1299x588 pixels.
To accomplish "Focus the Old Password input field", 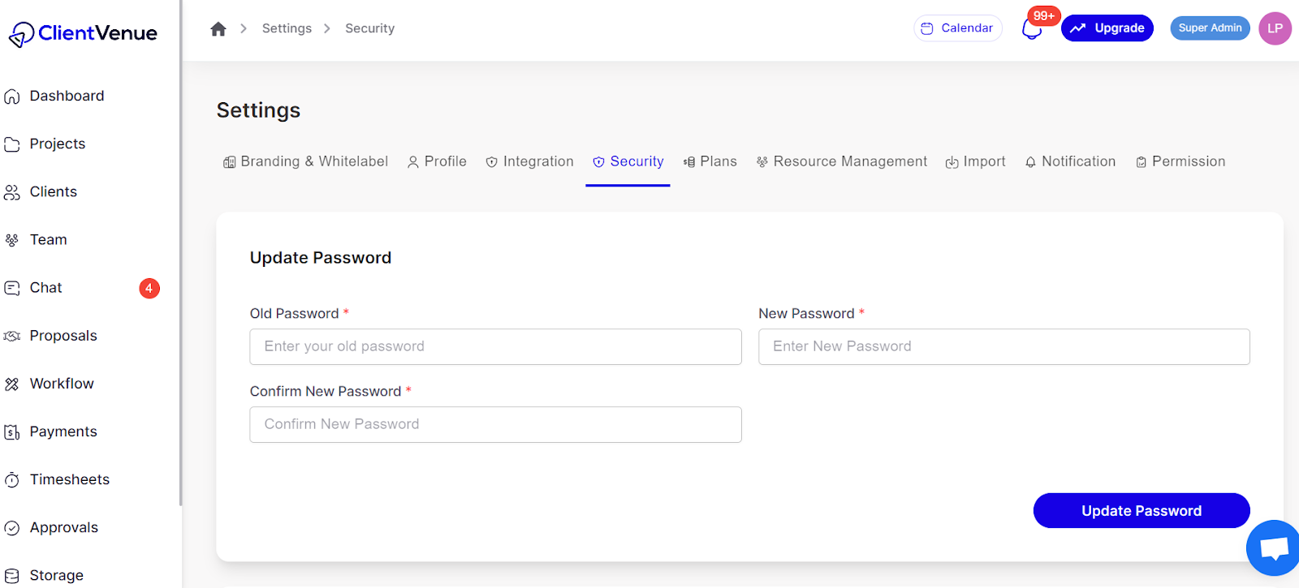I will 495,346.
